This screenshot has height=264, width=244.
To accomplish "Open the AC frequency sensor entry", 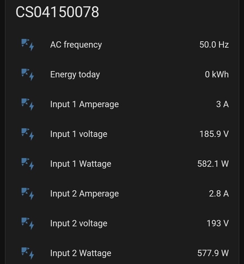I will pyautogui.click(x=76, y=45).
